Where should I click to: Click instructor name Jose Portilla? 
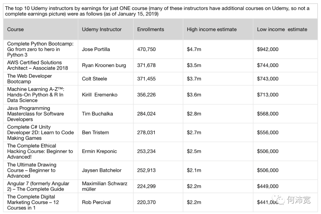(96, 49)
